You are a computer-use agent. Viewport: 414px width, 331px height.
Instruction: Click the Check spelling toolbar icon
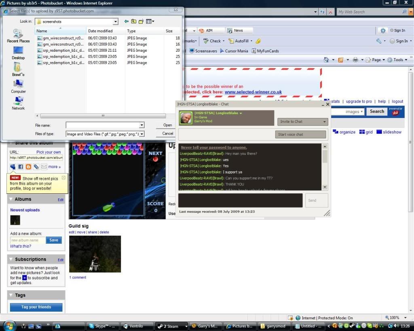(206, 41)
